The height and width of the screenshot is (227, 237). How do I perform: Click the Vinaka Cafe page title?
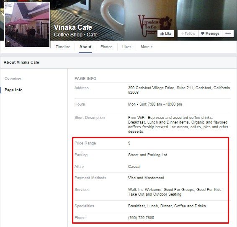tap(73, 27)
